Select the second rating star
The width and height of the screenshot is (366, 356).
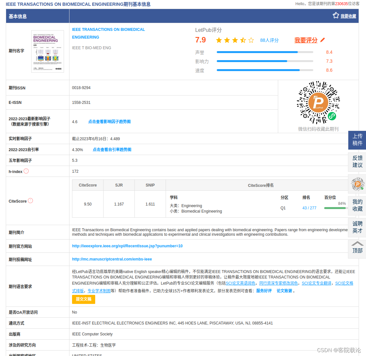tap(227, 40)
